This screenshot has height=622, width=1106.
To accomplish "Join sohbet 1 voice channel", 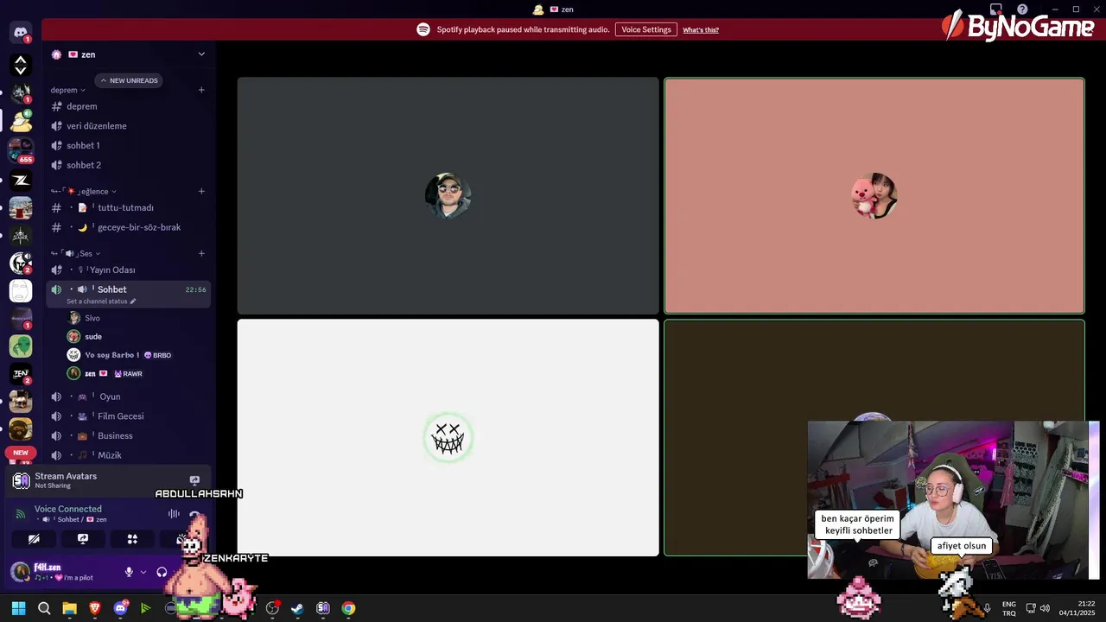I will pos(128,146).
